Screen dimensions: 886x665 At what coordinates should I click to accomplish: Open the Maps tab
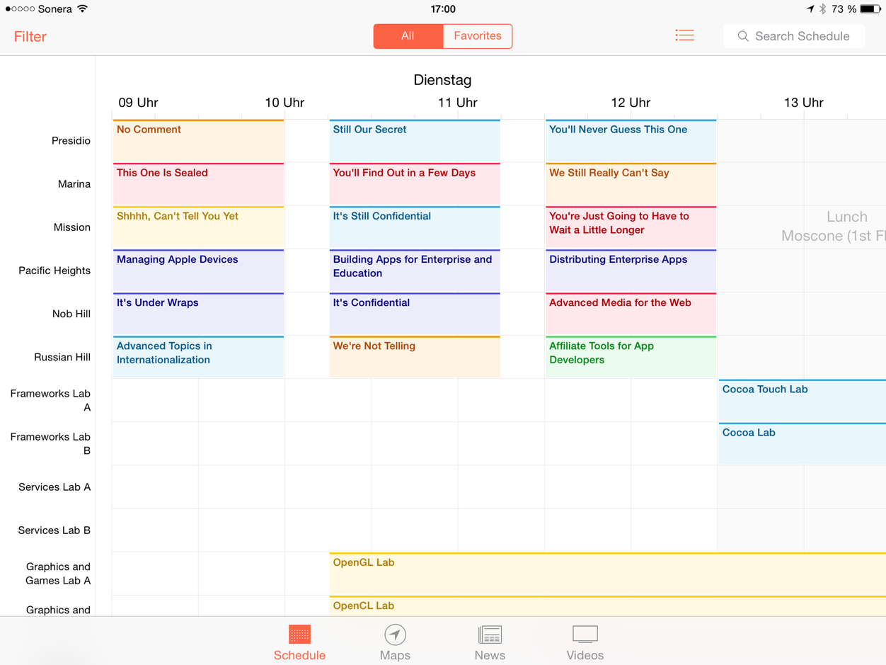click(395, 643)
